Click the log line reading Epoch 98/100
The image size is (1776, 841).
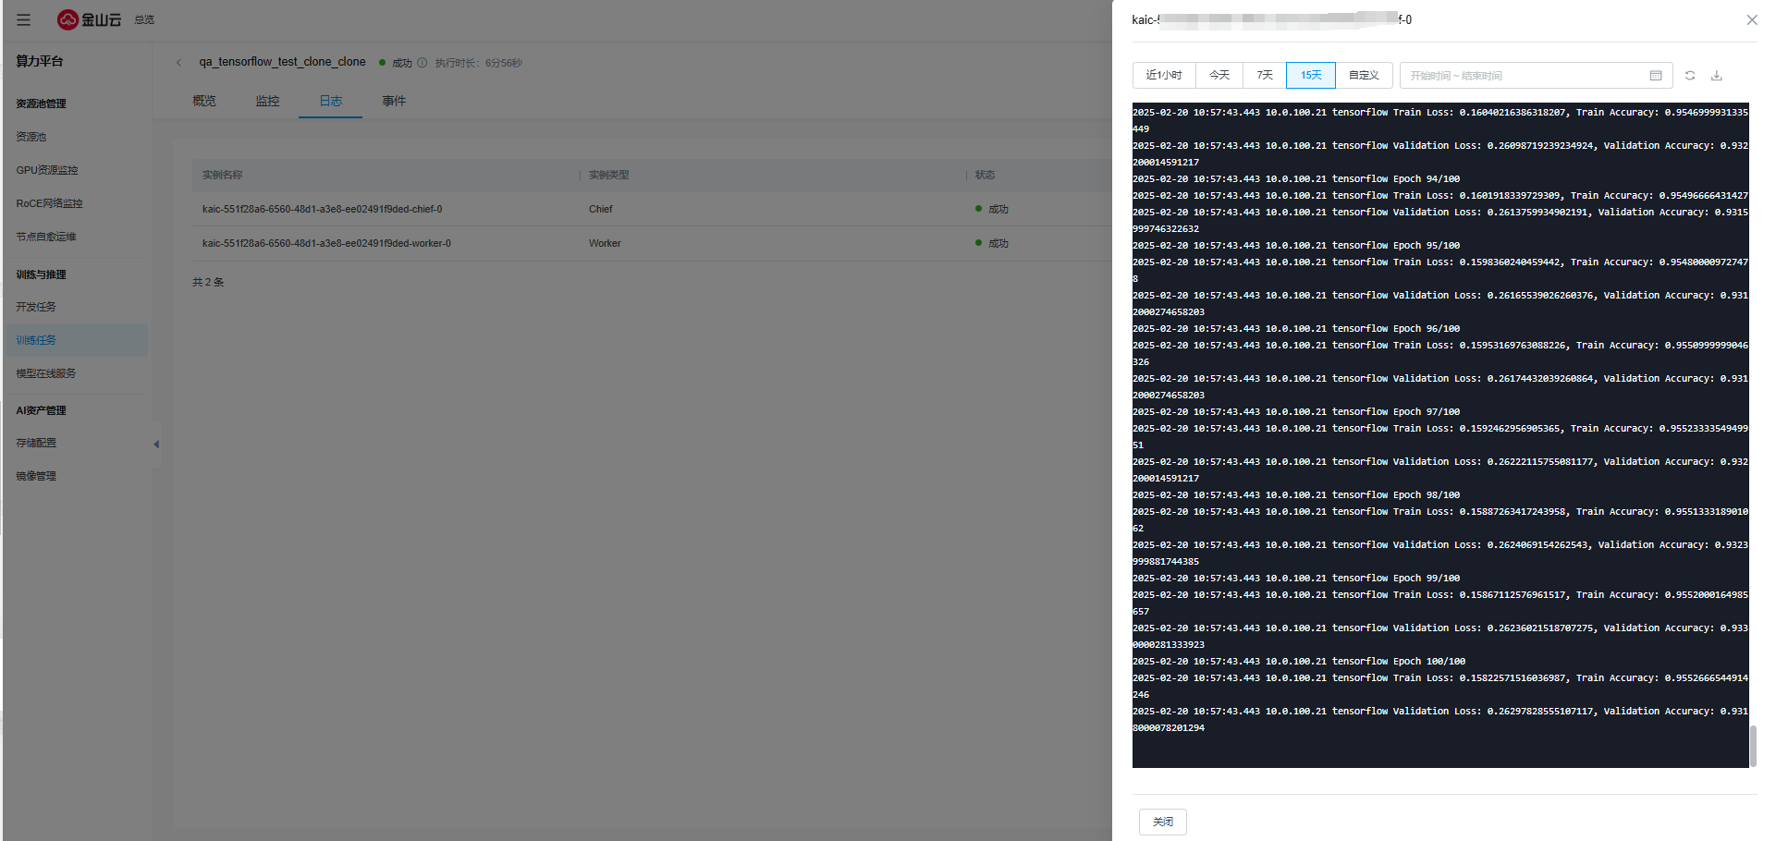pos(1296,495)
